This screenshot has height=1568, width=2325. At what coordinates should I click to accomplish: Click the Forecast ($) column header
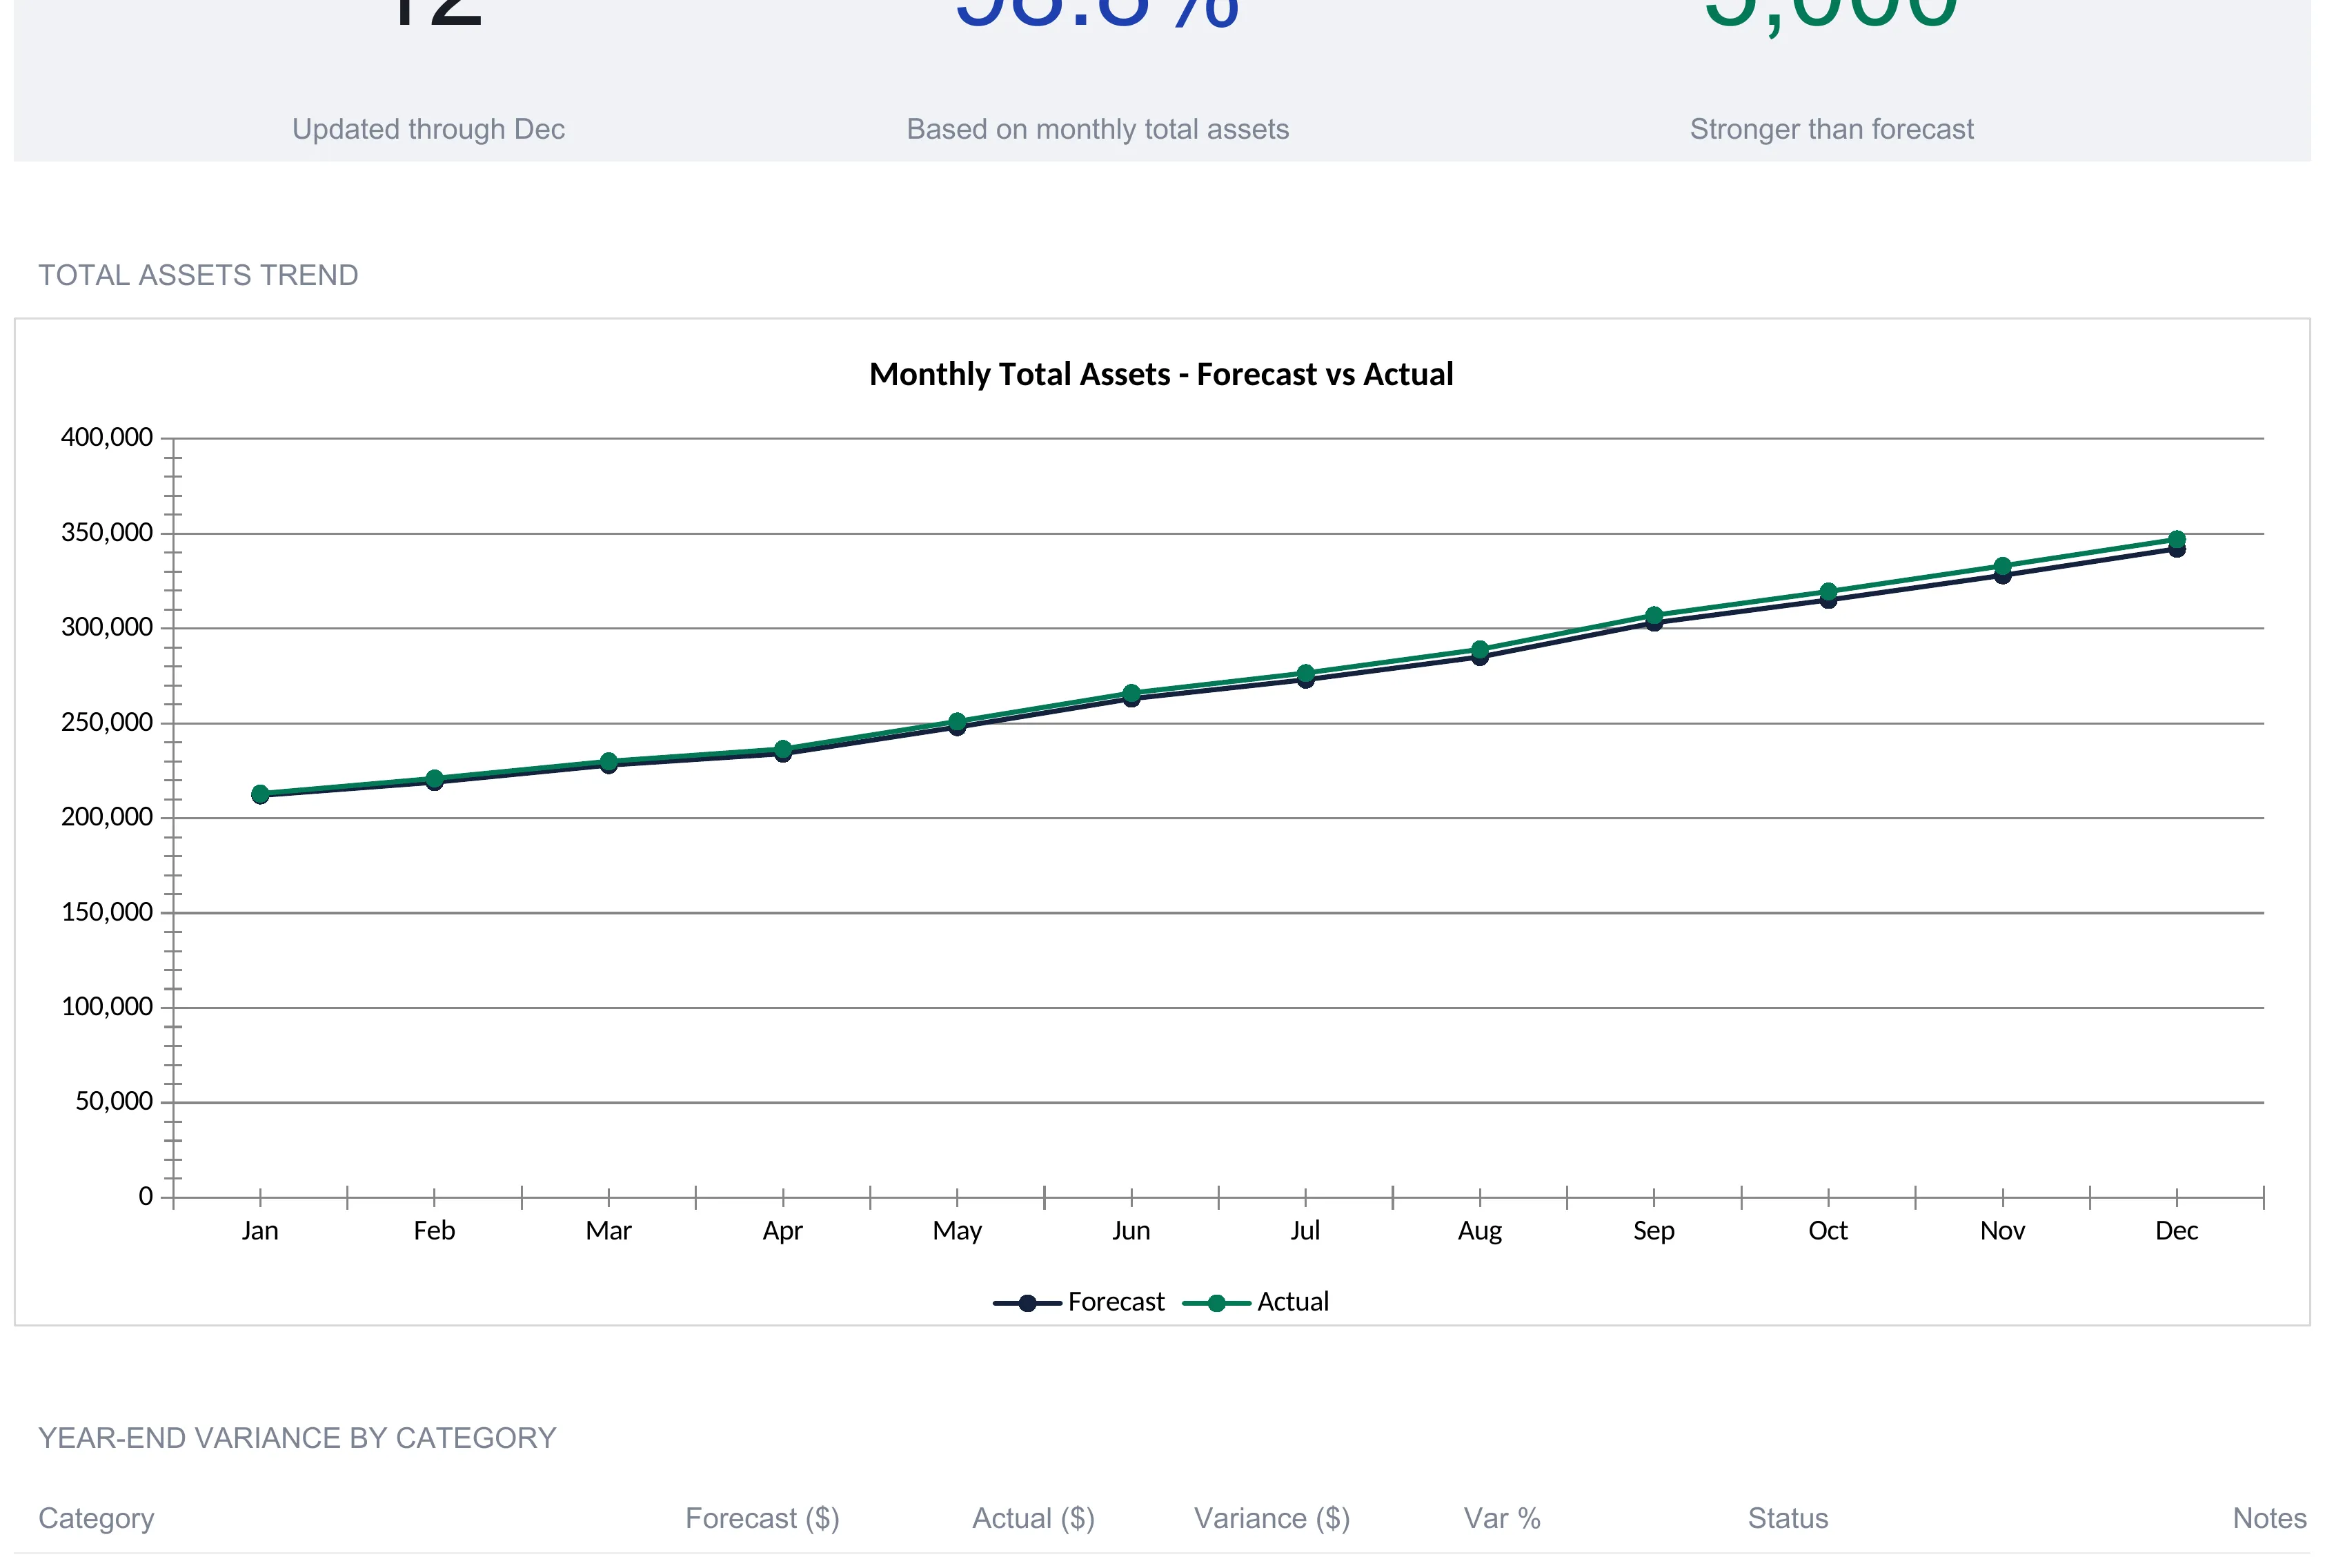762,1519
